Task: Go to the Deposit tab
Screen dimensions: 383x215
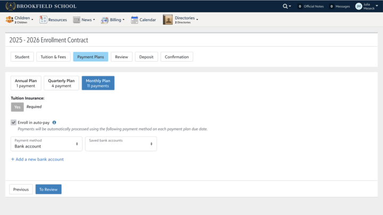Action: click(x=146, y=57)
